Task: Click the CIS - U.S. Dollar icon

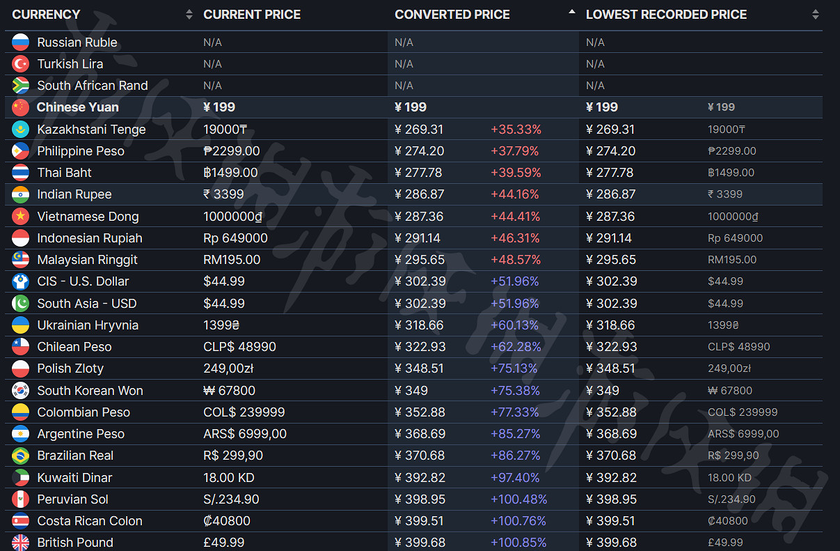Action: (x=20, y=281)
